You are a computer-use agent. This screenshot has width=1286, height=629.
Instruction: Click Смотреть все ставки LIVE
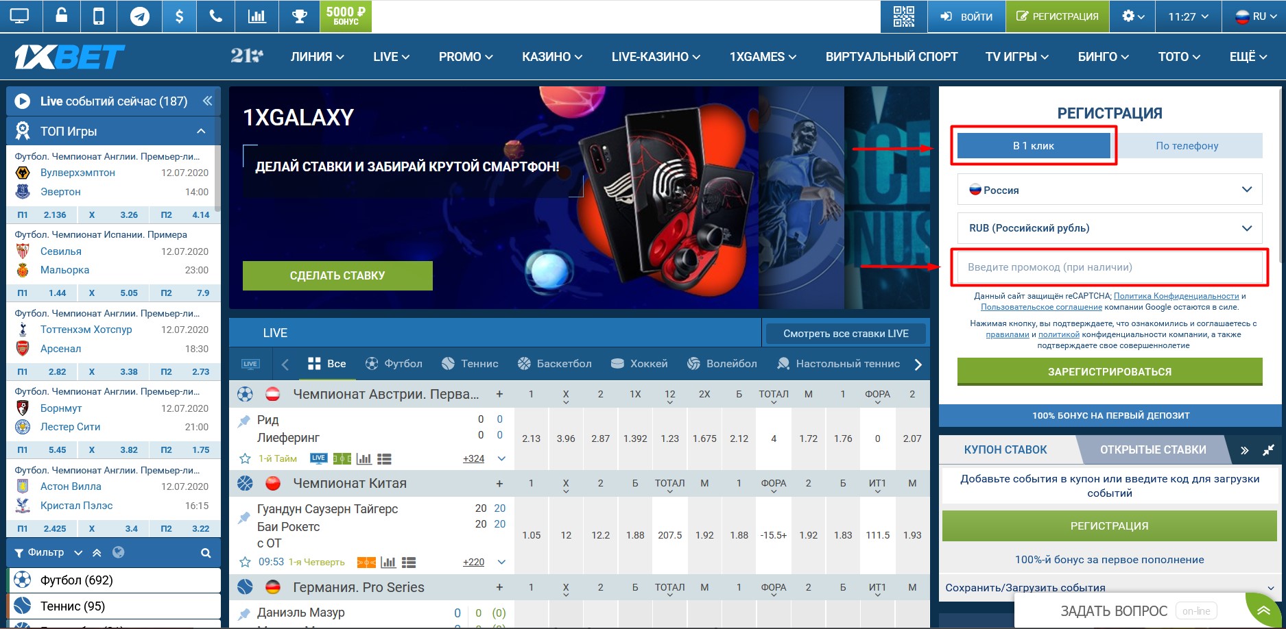pyautogui.click(x=846, y=334)
